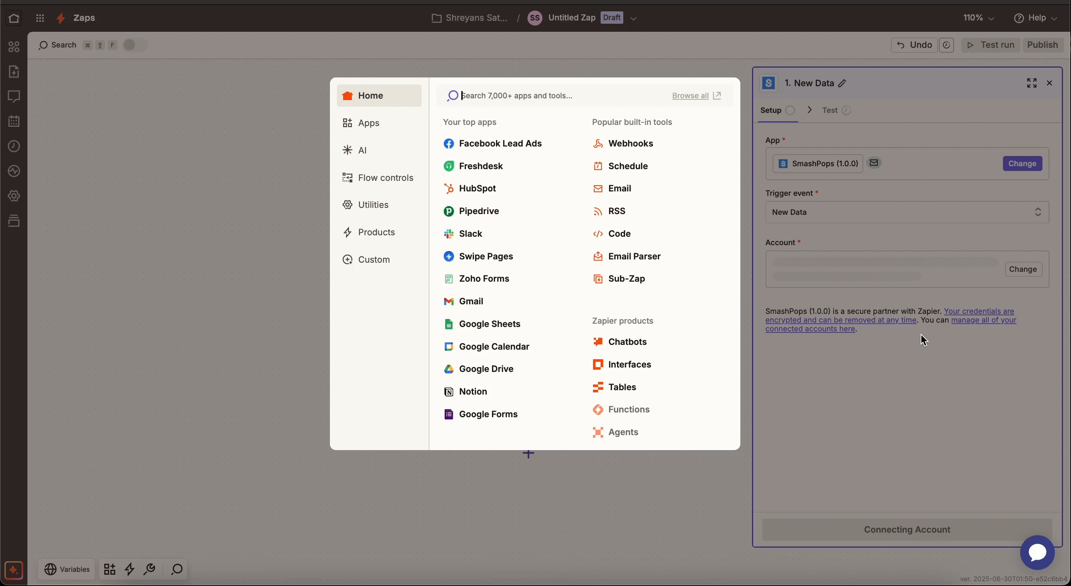
Task: Select Google Sheets from top apps
Action: click(x=489, y=324)
